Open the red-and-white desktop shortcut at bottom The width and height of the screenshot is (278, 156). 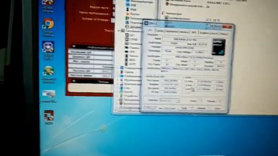[49, 117]
